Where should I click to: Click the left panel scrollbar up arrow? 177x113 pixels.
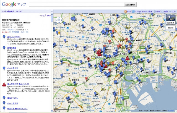[x=52, y=14]
